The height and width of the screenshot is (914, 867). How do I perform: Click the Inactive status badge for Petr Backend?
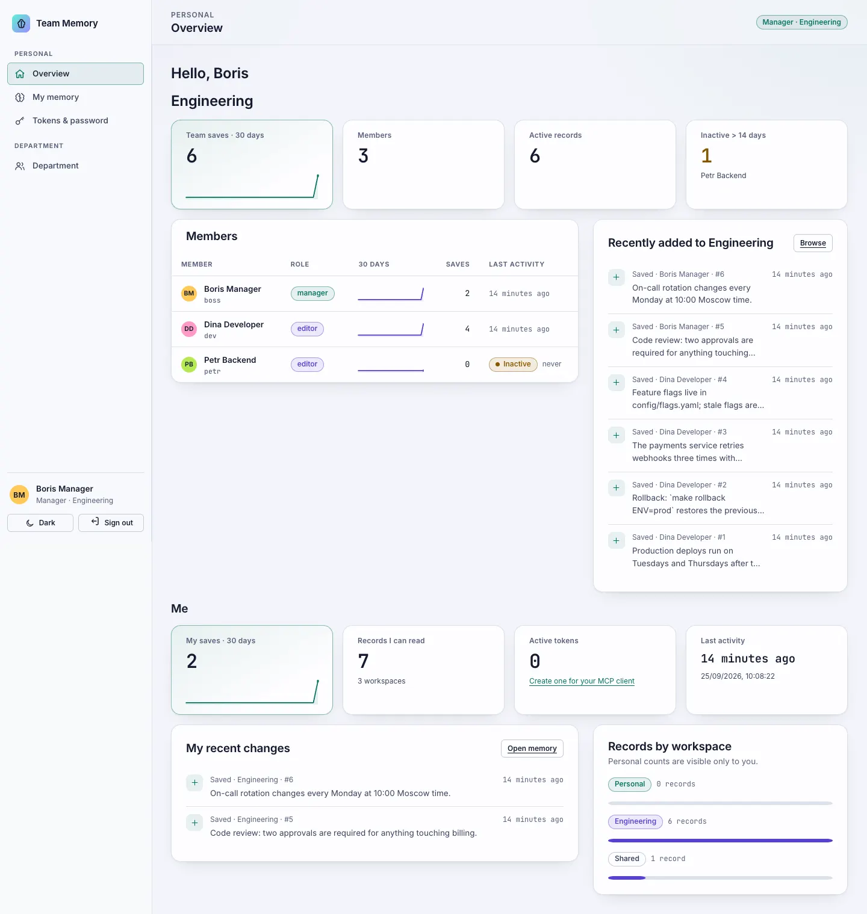(x=513, y=365)
